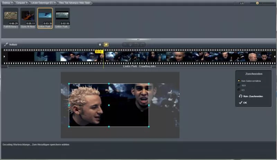Click the small left/right view toggle arrows
277x160 pixels.
click(241, 3)
